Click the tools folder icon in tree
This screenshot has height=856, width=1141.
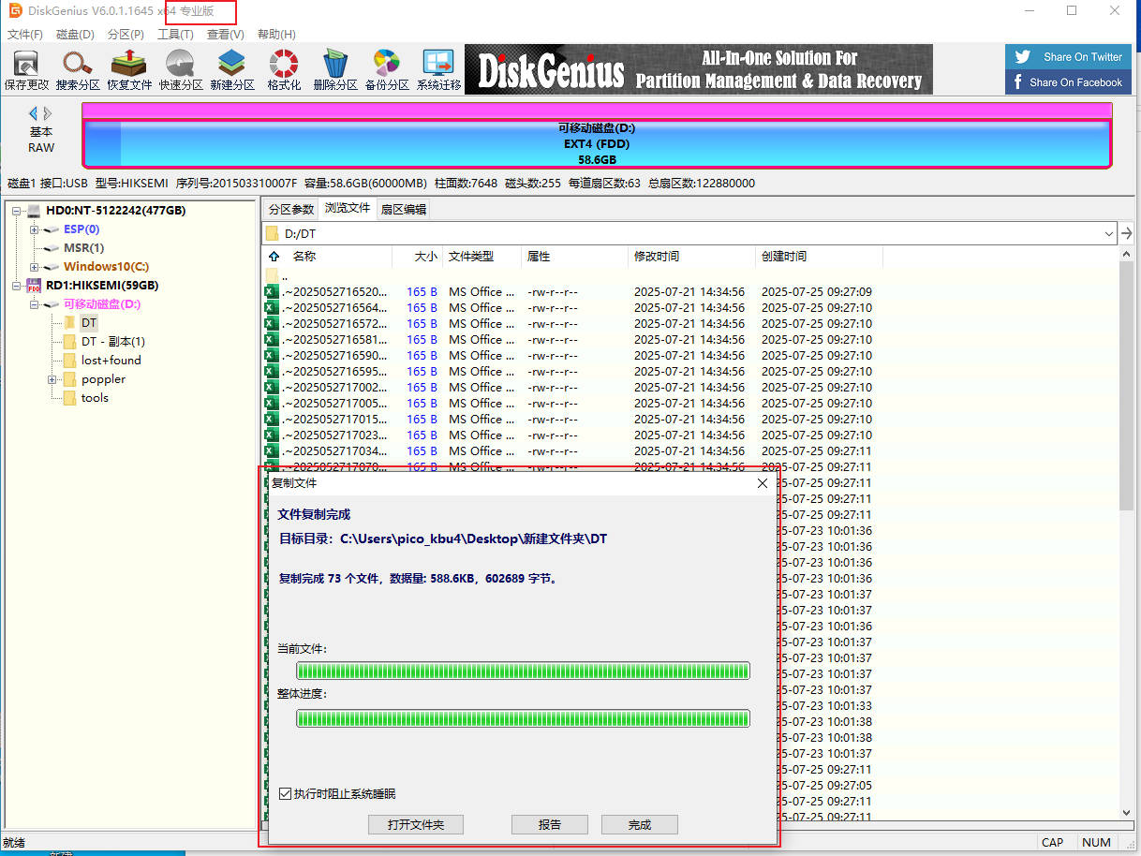tap(69, 398)
